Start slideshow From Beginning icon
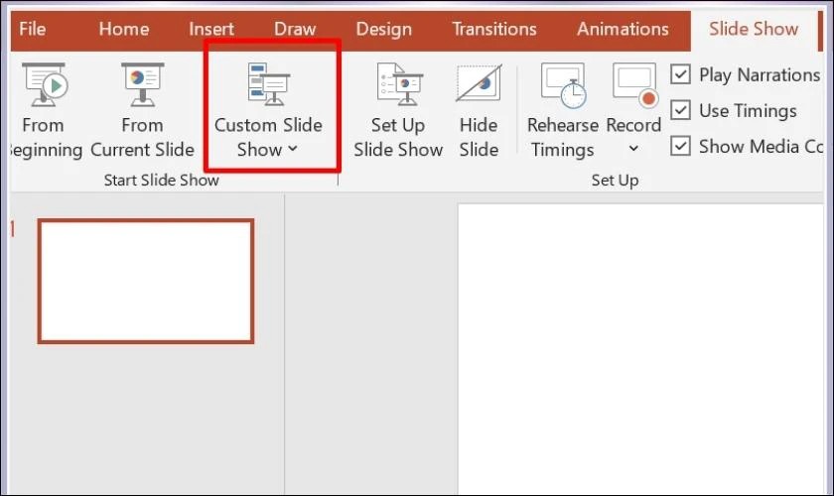The height and width of the screenshot is (496, 834). coord(46,84)
